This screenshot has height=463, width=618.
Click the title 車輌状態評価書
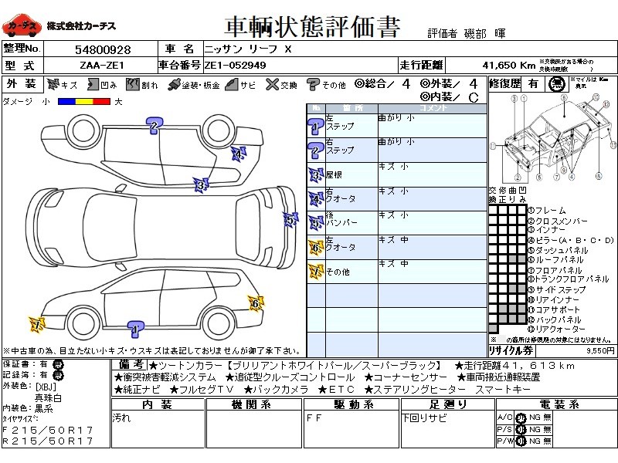point(312,27)
